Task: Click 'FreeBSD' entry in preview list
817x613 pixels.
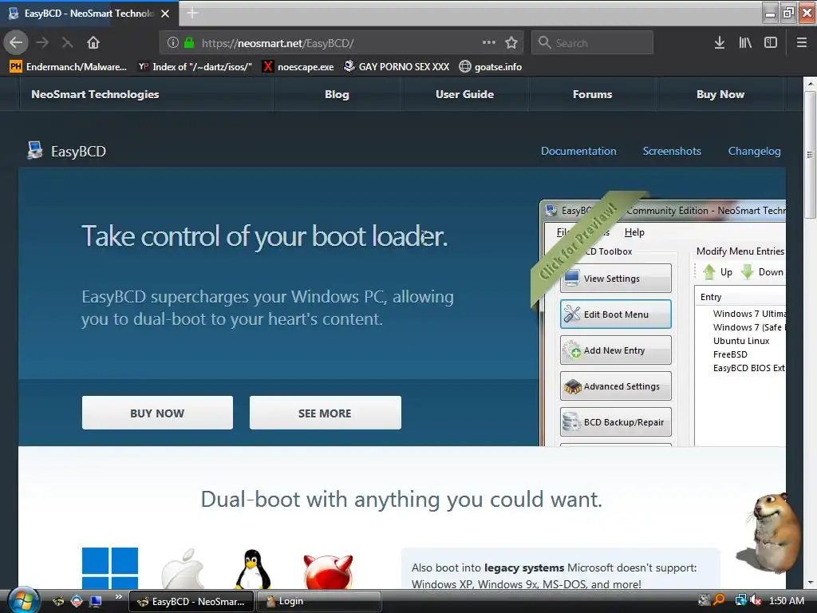Action: [730, 354]
